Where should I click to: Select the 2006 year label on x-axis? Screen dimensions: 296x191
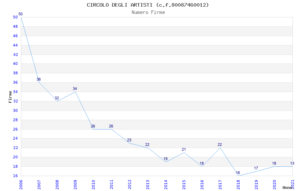click(21, 185)
